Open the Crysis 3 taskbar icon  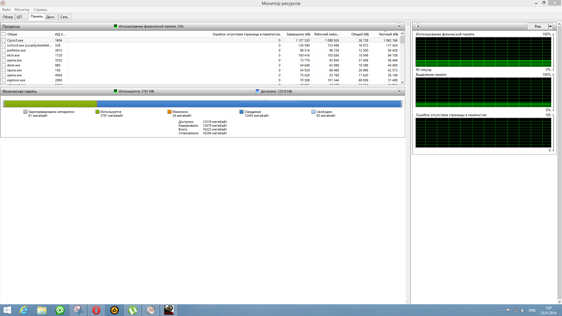click(169, 310)
